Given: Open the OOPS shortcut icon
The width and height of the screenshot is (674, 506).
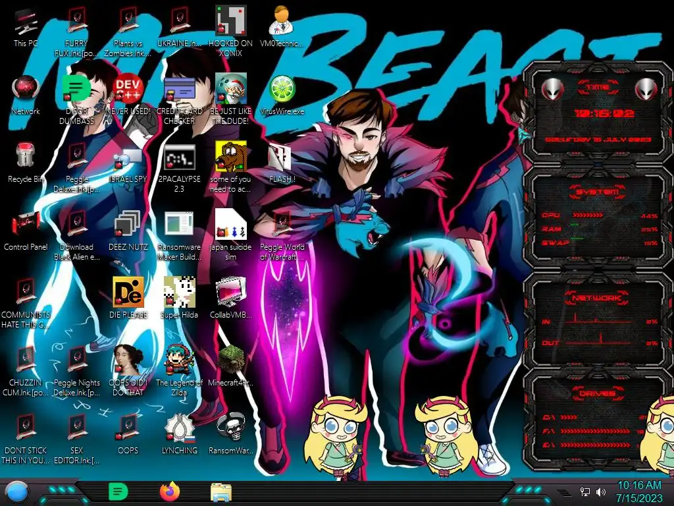Looking at the screenshot, I should [128, 428].
